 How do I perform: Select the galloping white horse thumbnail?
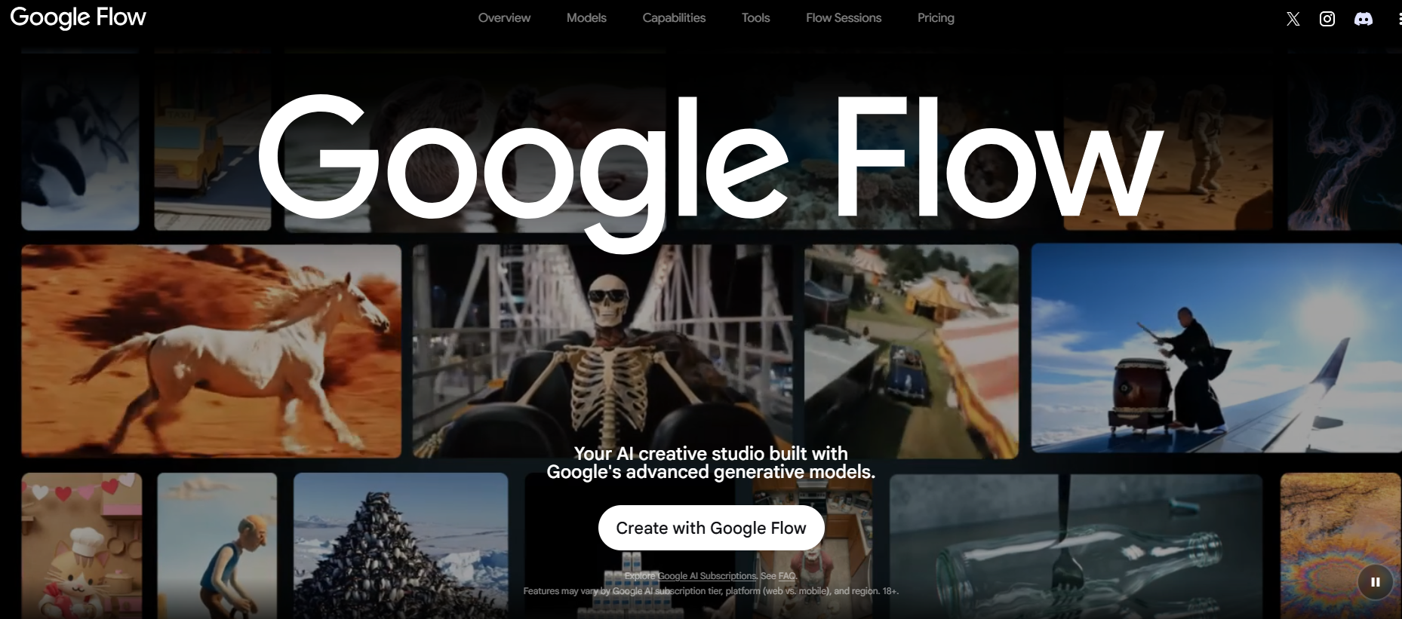coord(211,351)
